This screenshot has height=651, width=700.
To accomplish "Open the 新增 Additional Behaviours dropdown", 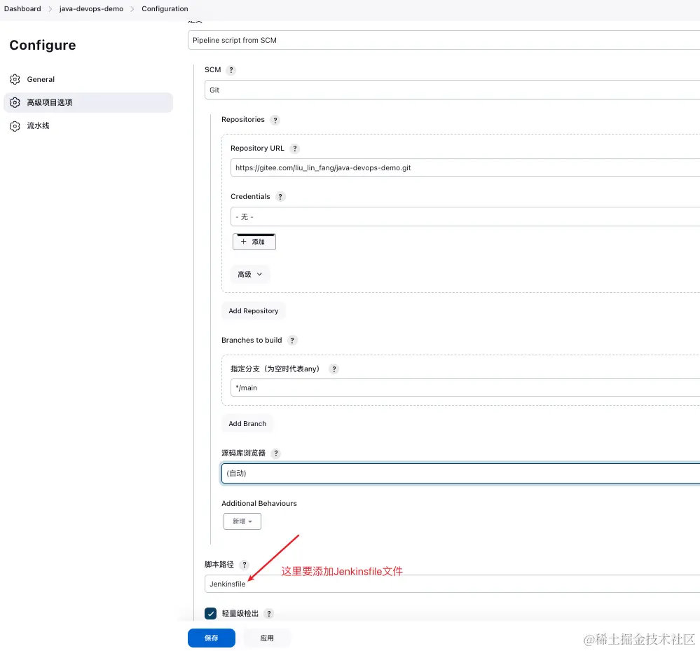I will (x=242, y=521).
